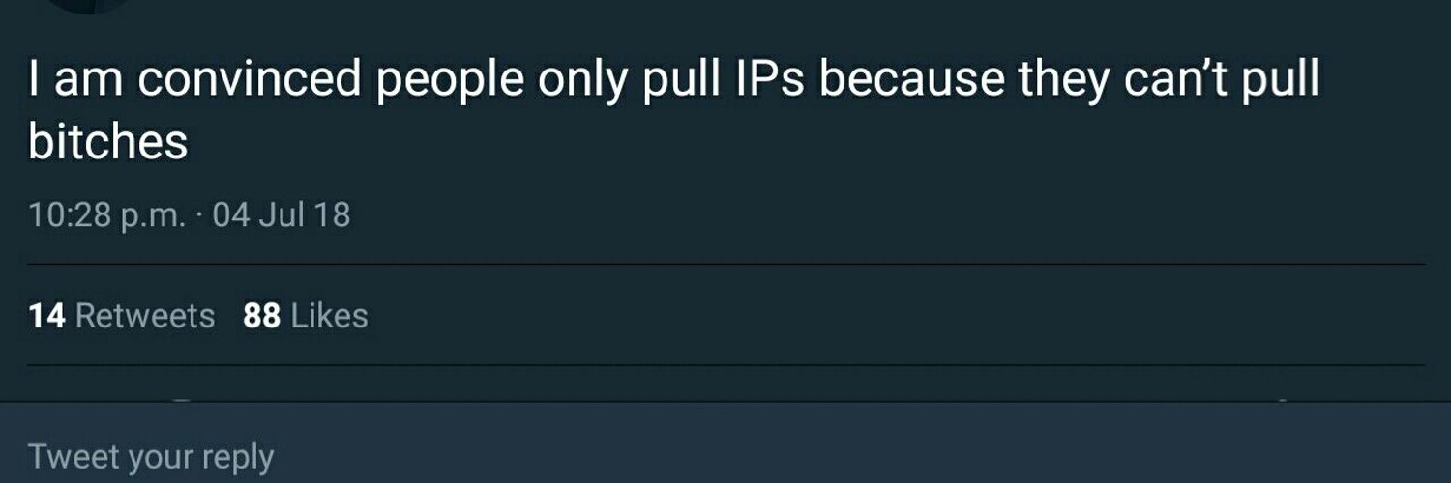
Task: Open the profile avatar at top left
Action: [x=87, y=5]
